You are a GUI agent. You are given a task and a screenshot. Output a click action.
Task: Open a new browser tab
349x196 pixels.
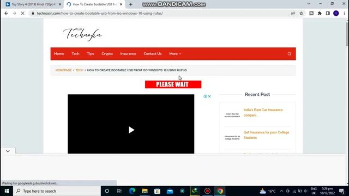coord(131,4)
